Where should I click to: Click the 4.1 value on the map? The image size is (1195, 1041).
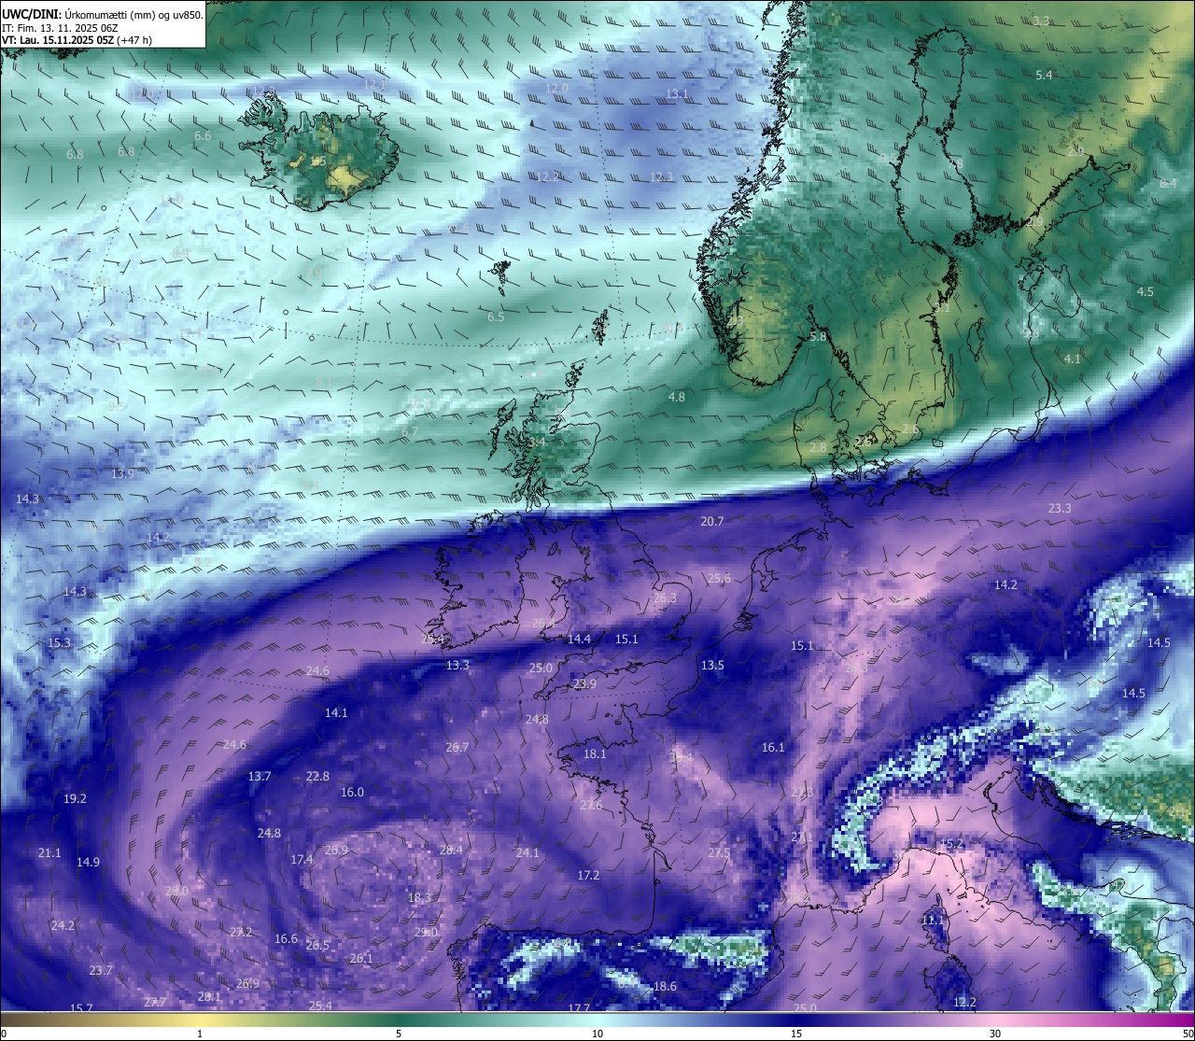coord(1073,359)
